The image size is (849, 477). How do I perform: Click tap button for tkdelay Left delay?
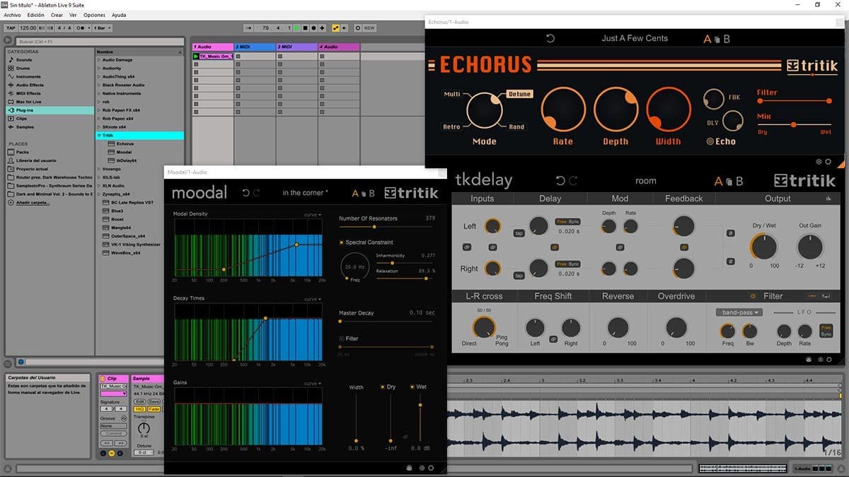(518, 232)
